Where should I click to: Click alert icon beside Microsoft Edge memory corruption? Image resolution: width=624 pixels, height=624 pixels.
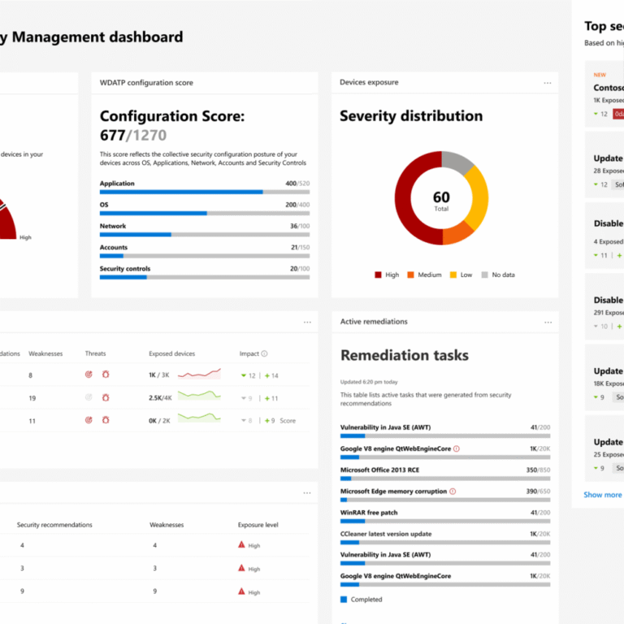point(453,492)
